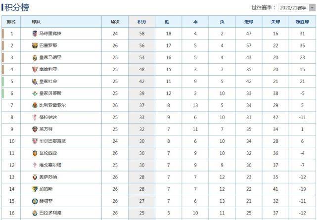The width and height of the screenshot is (317, 220).
Task: Click the Real Sociedad club crest
Action: pos(35,82)
